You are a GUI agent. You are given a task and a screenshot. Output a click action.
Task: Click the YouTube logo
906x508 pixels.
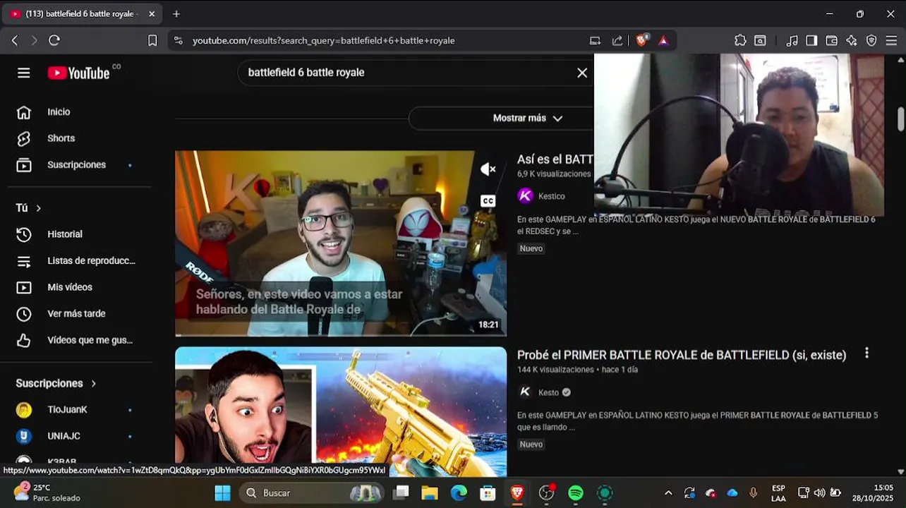(x=79, y=73)
